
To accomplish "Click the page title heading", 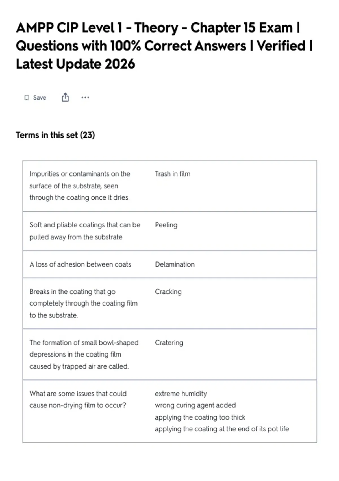I will tap(164, 46).
